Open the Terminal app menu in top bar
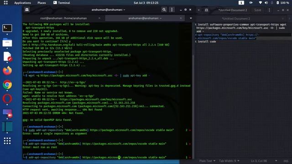 [62, 3]
